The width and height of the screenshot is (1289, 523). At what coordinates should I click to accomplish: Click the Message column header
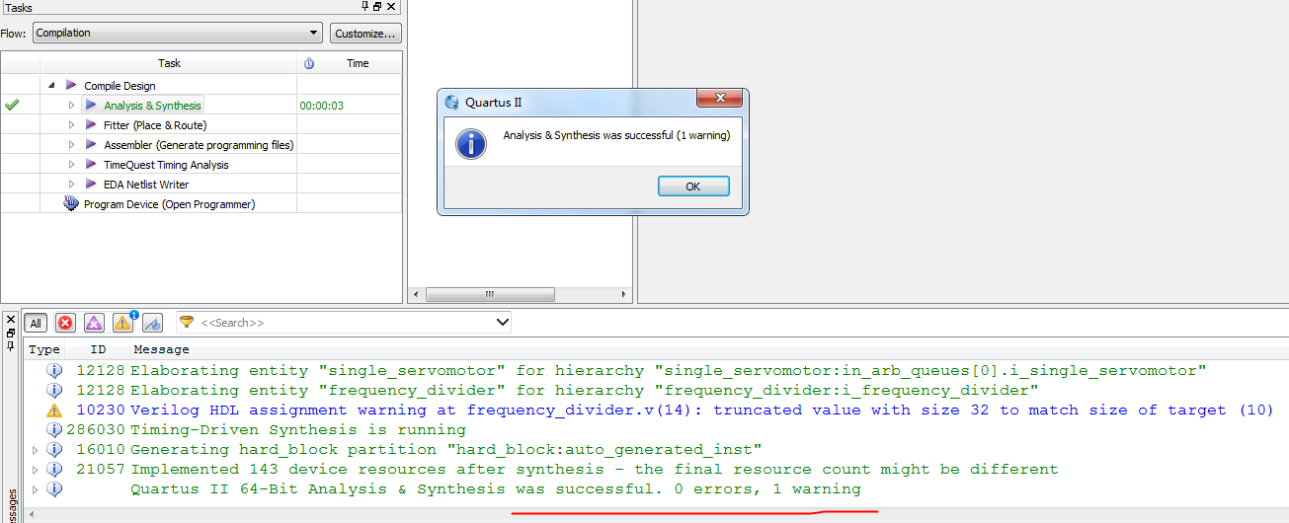(x=161, y=349)
